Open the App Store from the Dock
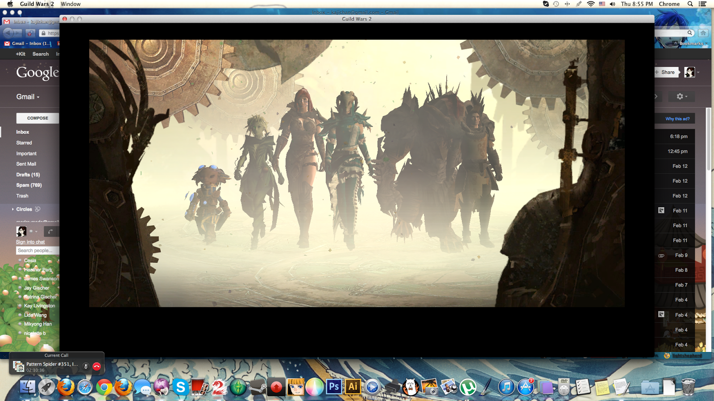 coord(525,387)
